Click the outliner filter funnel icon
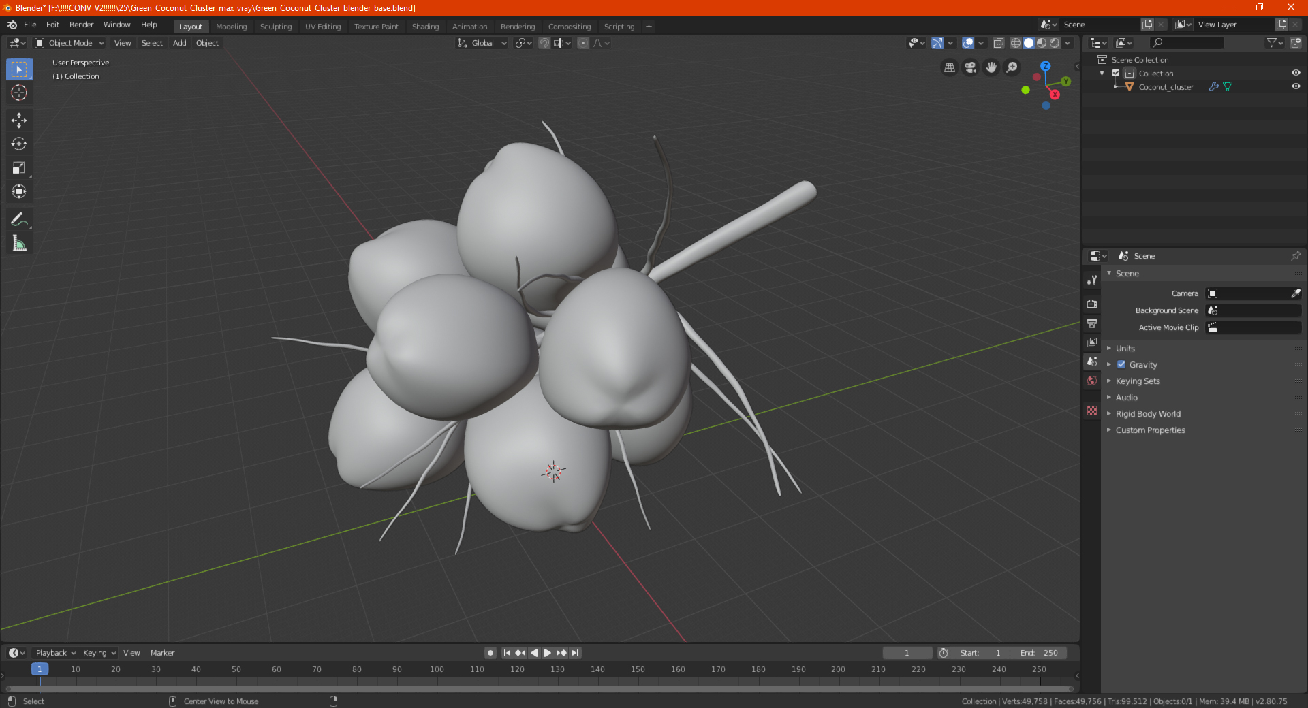 click(x=1275, y=43)
